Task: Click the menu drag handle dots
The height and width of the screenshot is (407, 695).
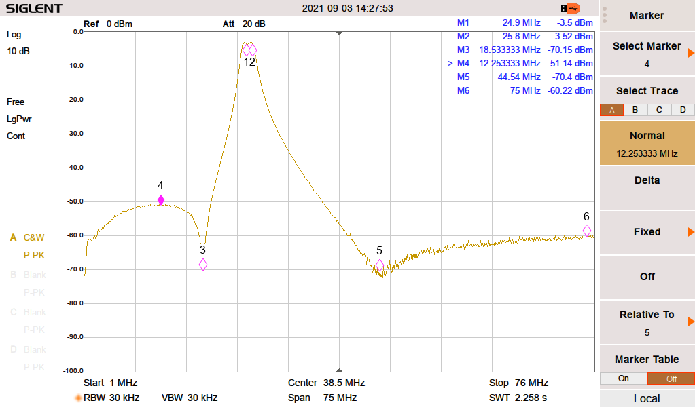Action: tap(605, 15)
